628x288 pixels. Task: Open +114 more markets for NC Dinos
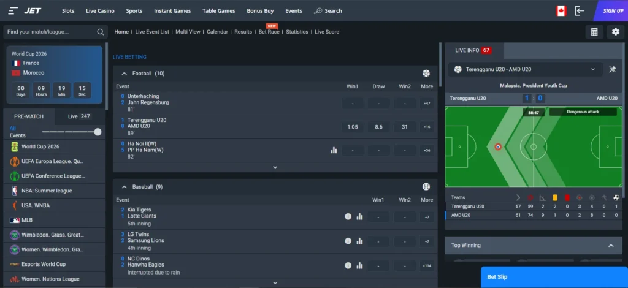(x=427, y=266)
